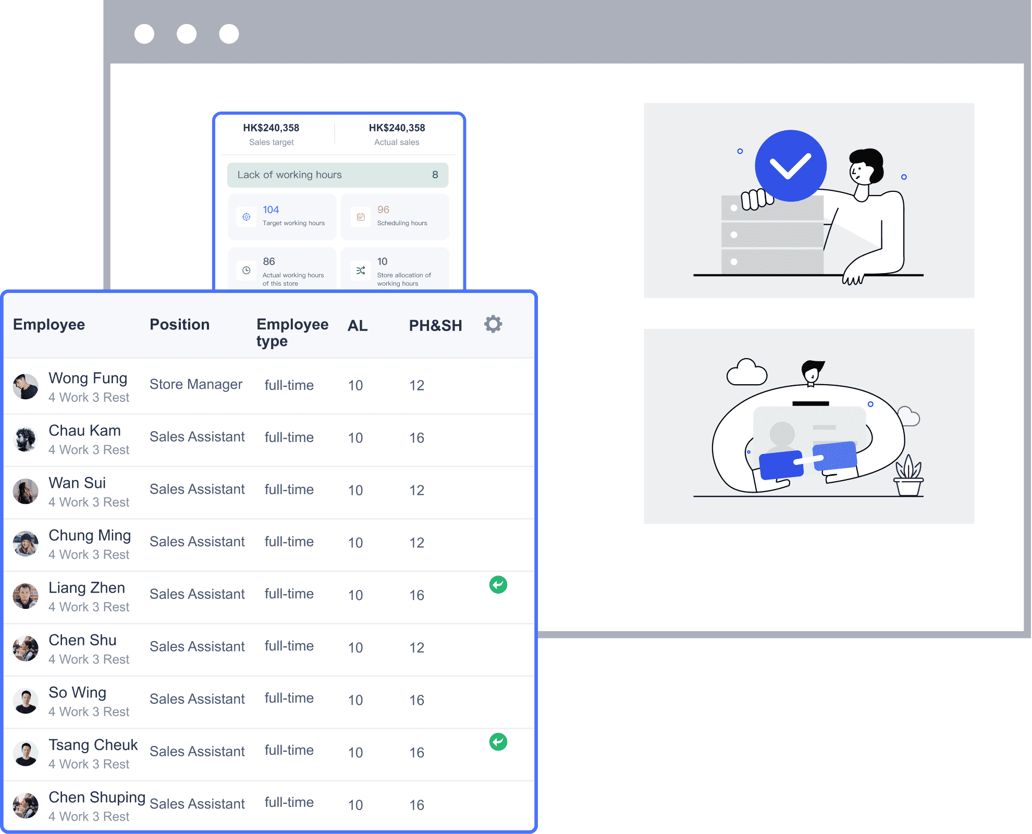
Task: Select the Wan Sui employee row
Action: [x=77, y=483]
